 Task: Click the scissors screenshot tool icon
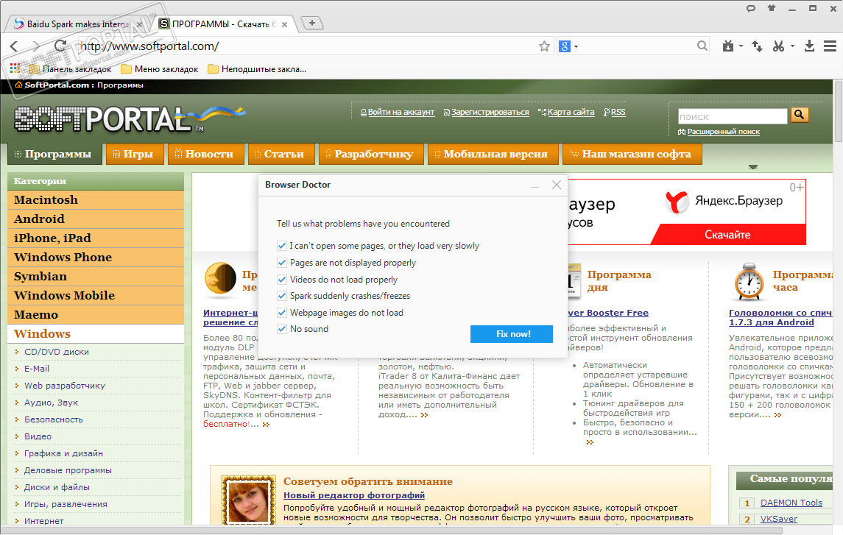[778, 46]
